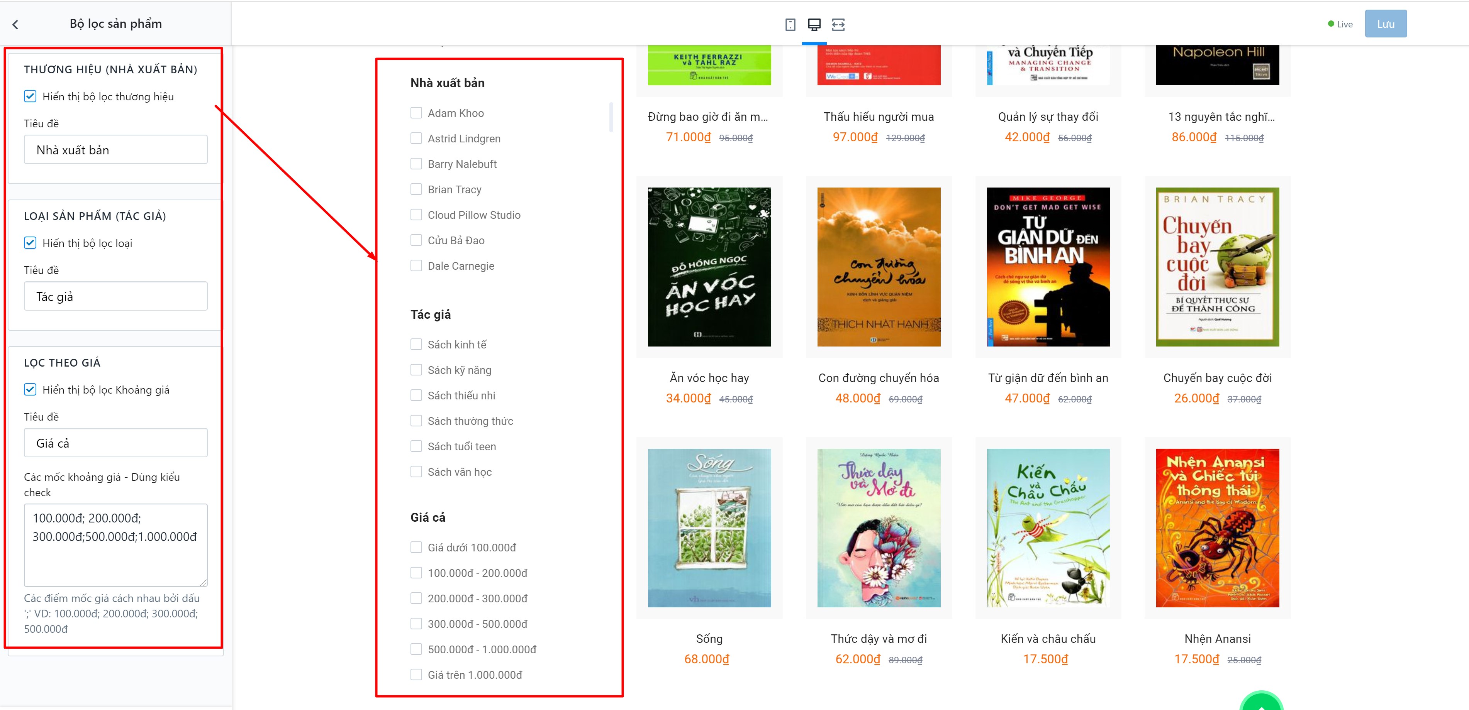Click the price range textarea
Image resolution: width=1469 pixels, height=710 pixels.
116,545
